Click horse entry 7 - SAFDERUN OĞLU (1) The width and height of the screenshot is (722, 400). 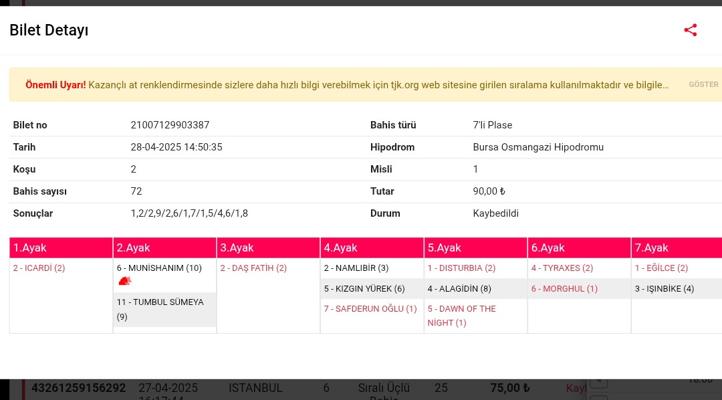[370, 309]
